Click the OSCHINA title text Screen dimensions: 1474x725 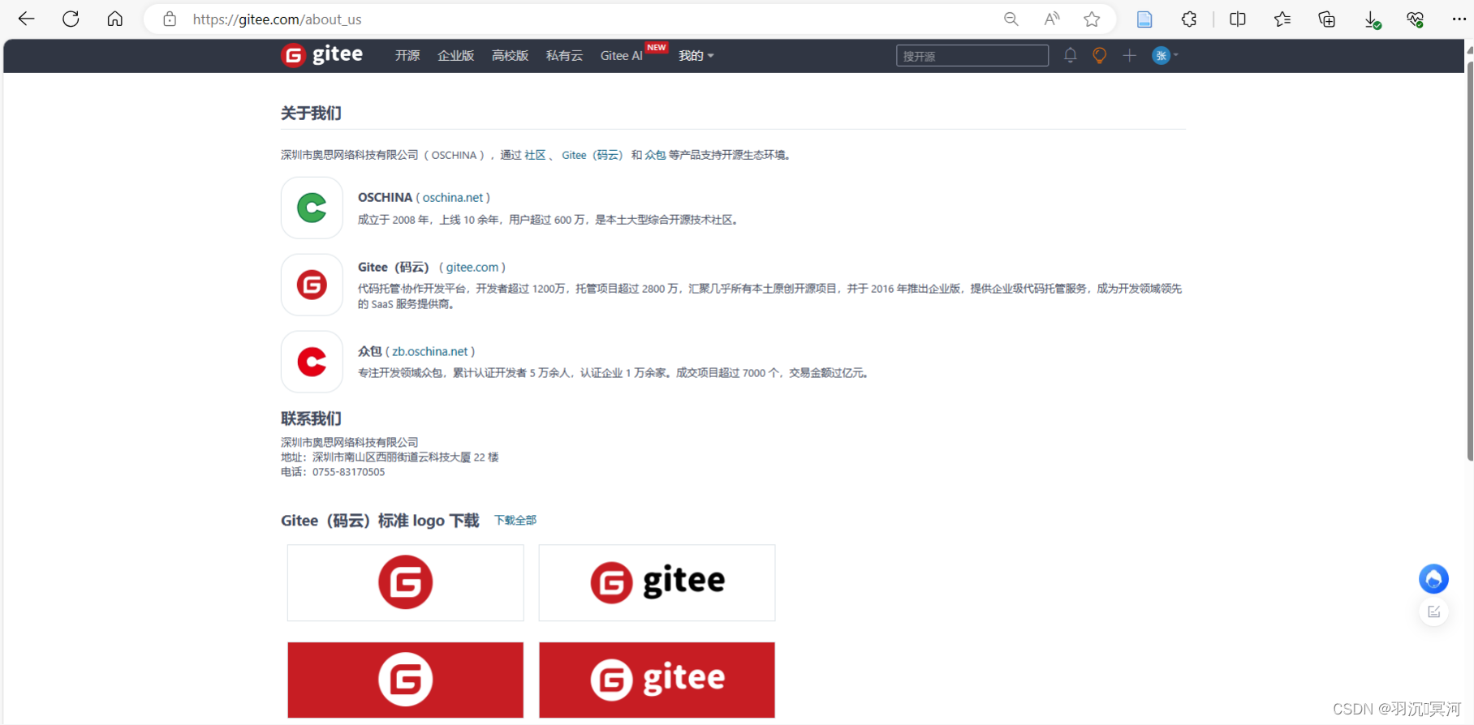(x=385, y=197)
